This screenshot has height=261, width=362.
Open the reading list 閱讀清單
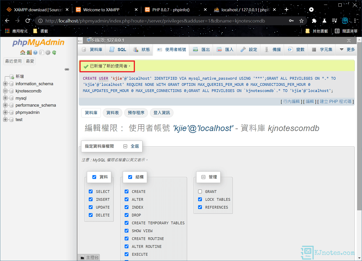[x=346, y=31]
